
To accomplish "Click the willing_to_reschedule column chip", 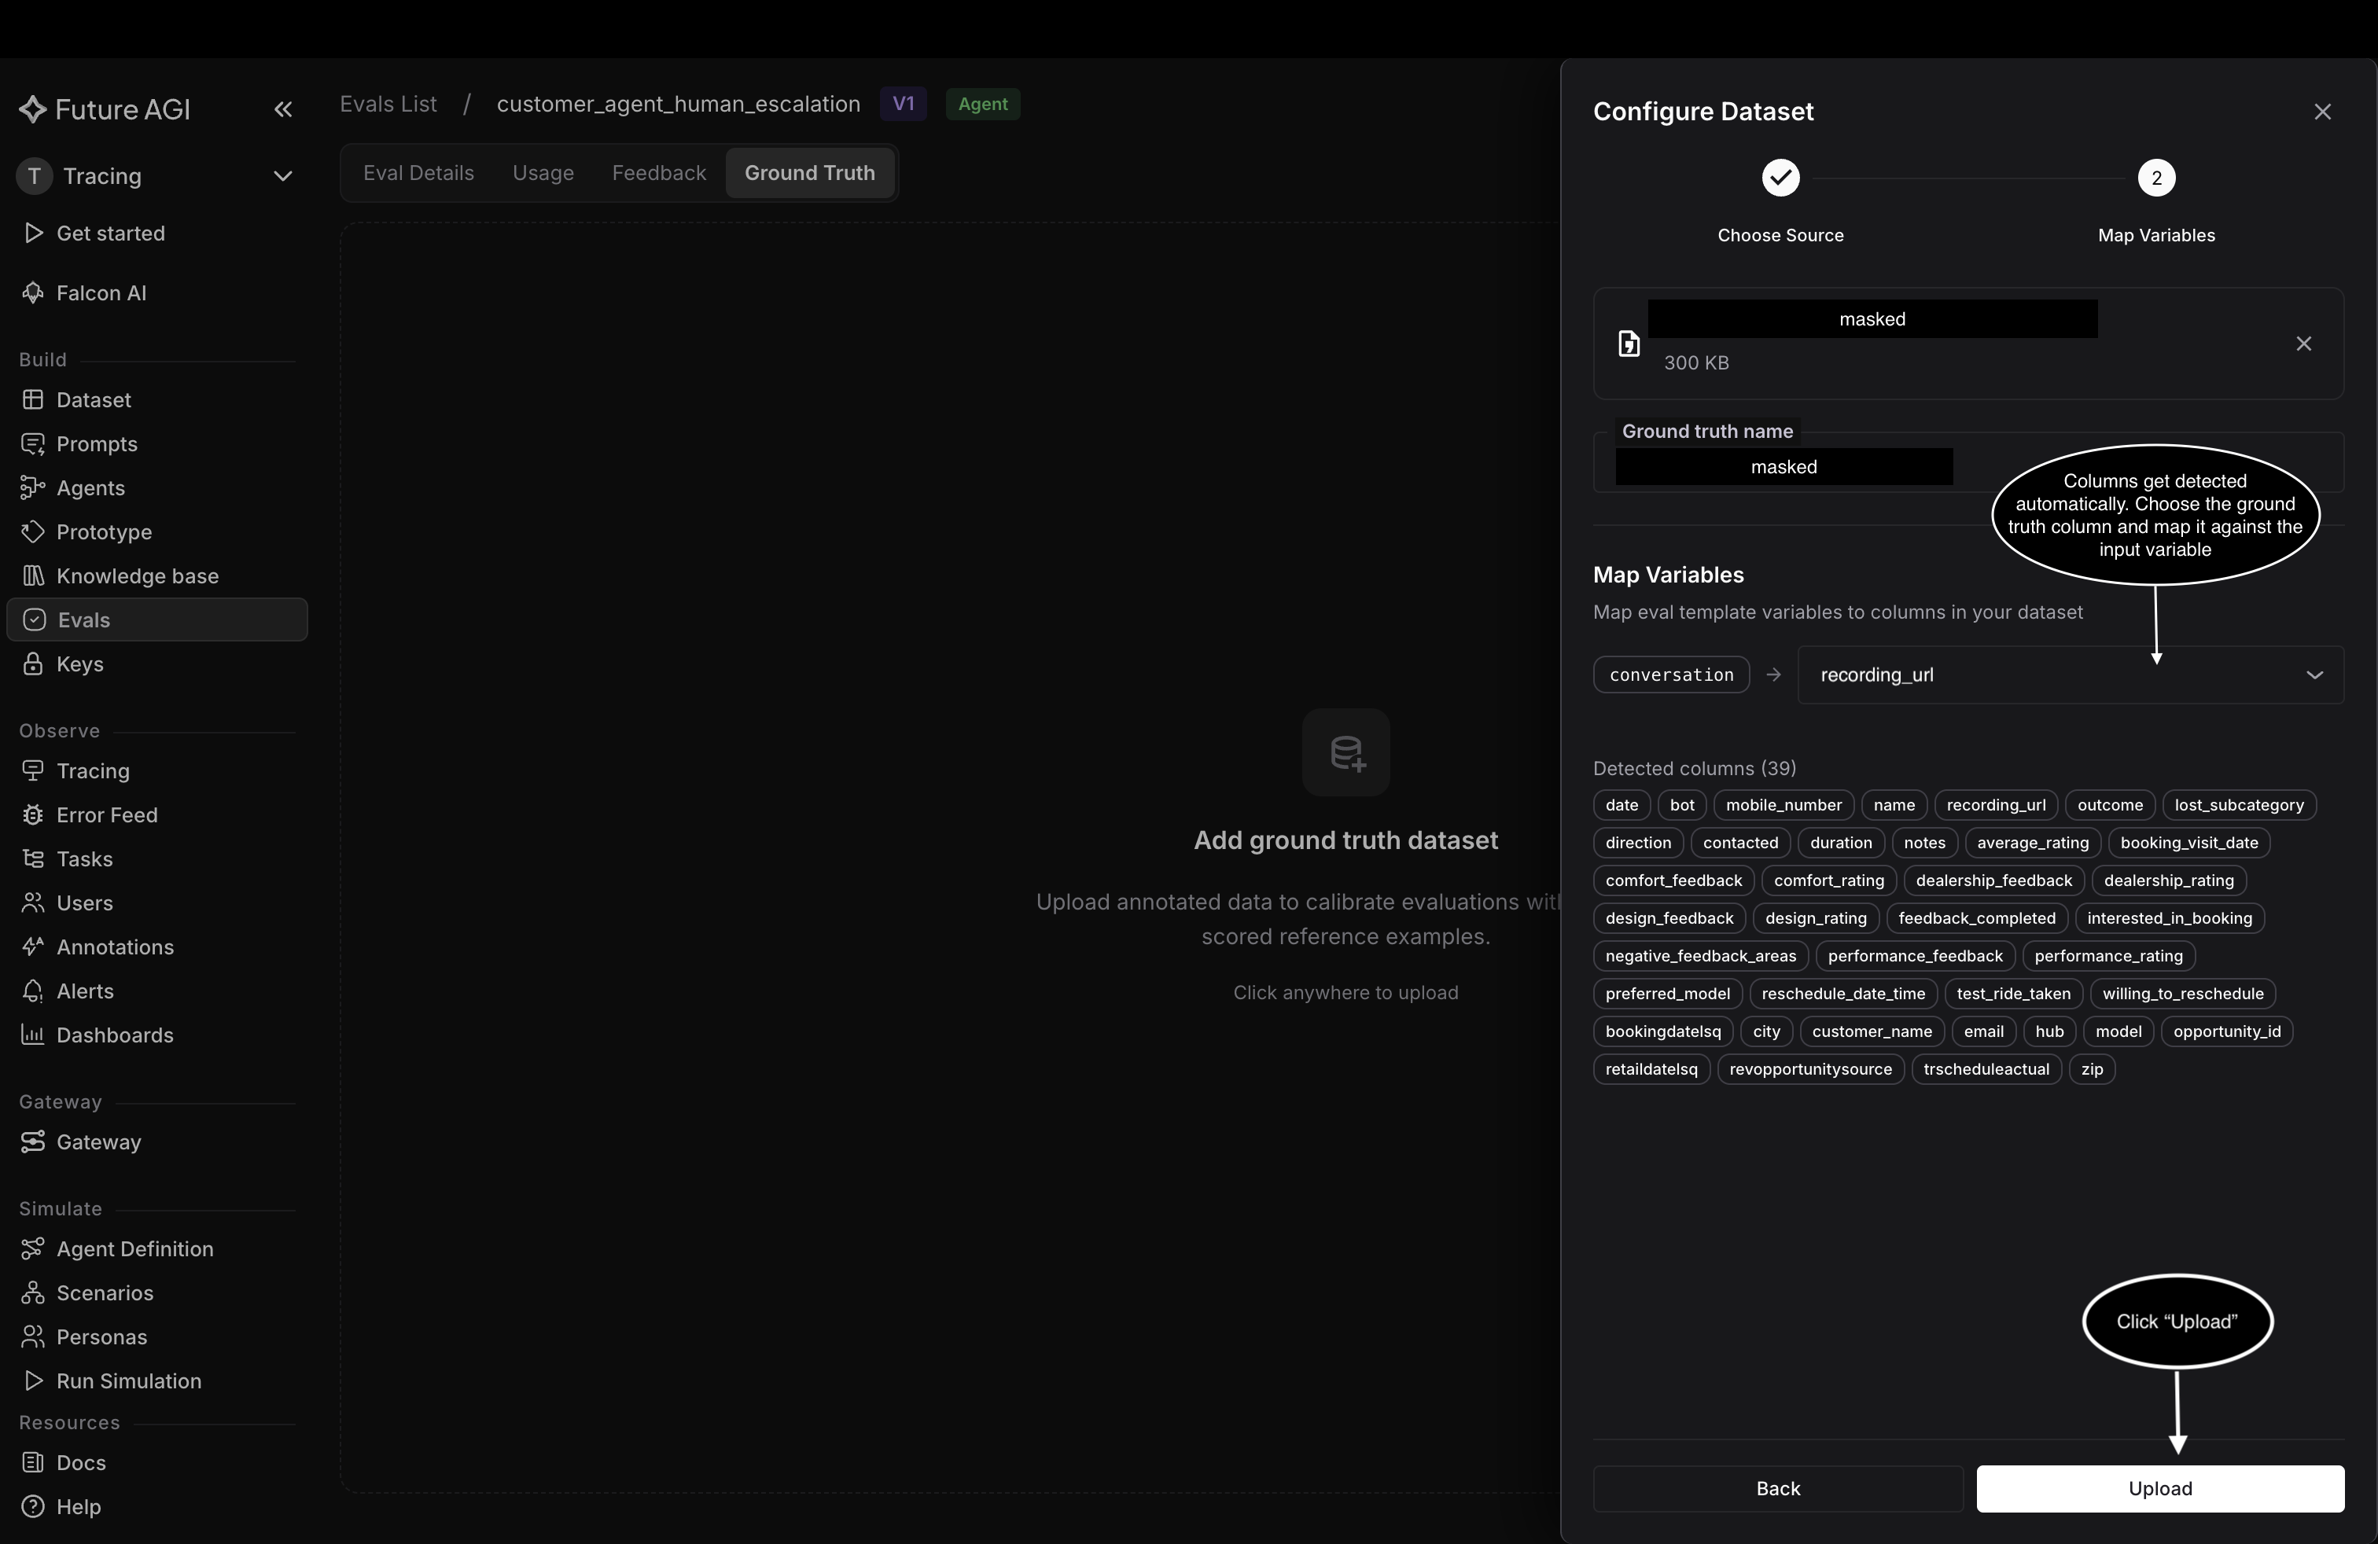I will (2182, 994).
